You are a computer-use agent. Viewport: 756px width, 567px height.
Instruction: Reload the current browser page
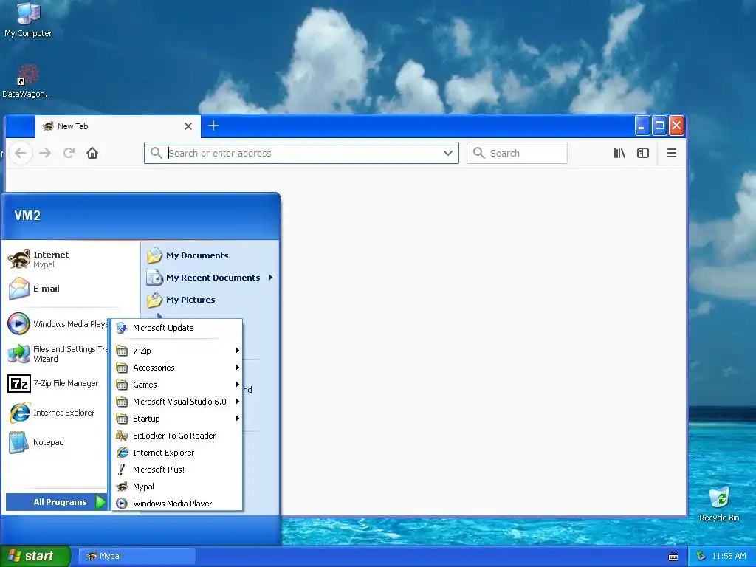69,153
